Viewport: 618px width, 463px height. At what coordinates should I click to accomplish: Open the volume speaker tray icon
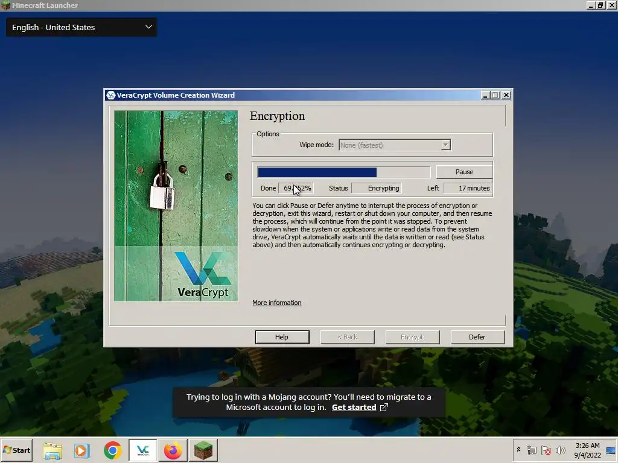click(560, 450)
